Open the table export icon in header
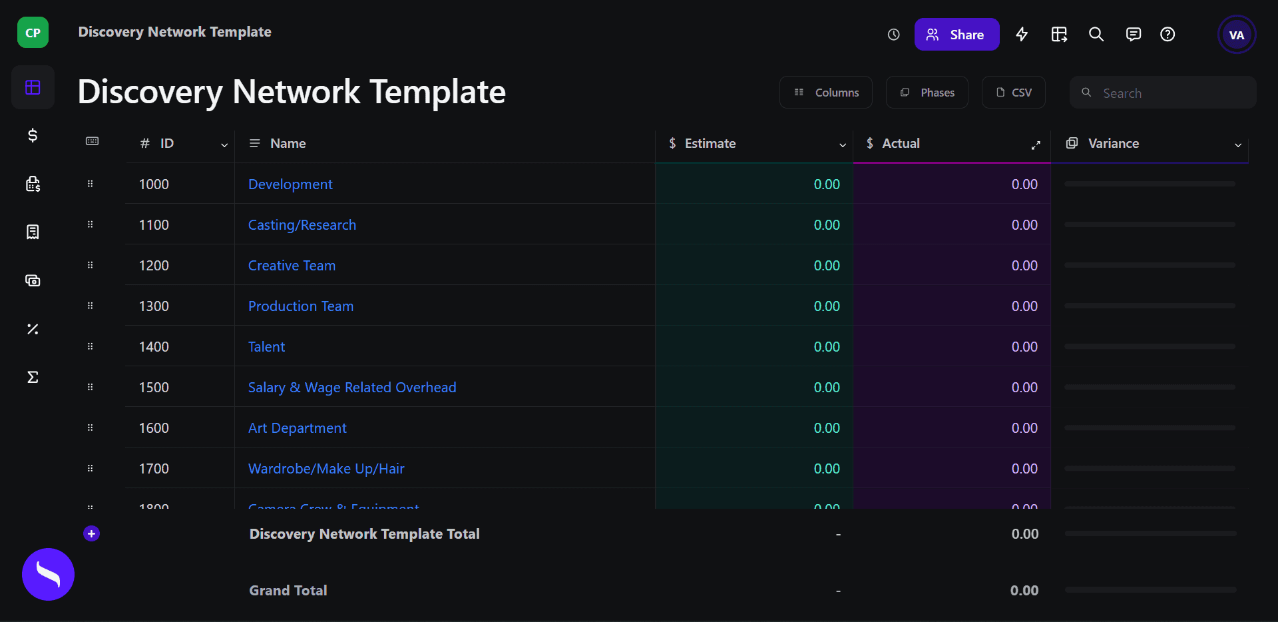Screen dimensions: 1278x622 pyautogui.click(x=1059, y=35)
